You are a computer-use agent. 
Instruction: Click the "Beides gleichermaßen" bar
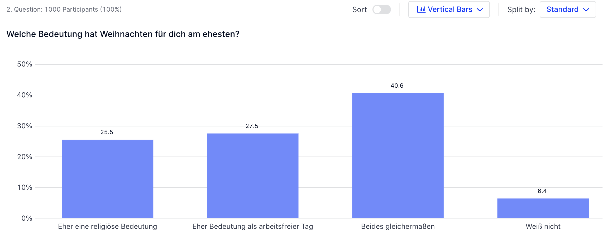(x=398, y=155)
